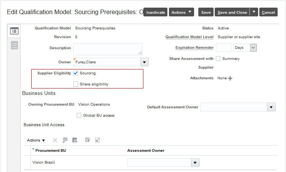The image size is (286, 172).
Task: Click the add row icon
Action: [75, 140]
